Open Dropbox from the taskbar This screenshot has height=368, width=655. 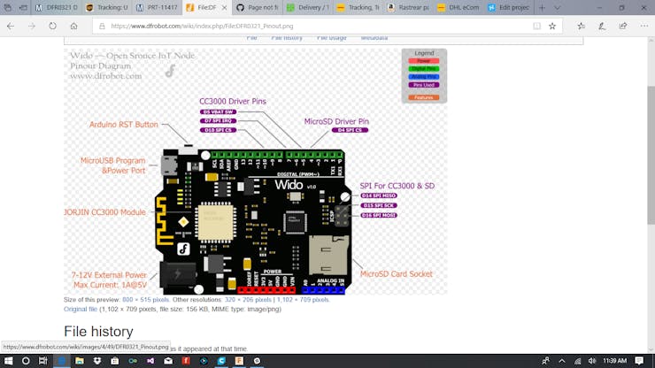point(97,361)
